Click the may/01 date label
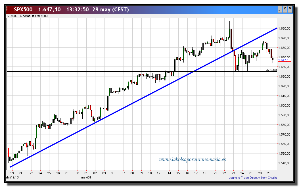The height and width of the screenshot is (187, 299). [86, 177]
